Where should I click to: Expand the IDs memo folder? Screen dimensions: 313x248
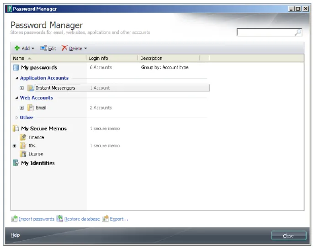14,146
